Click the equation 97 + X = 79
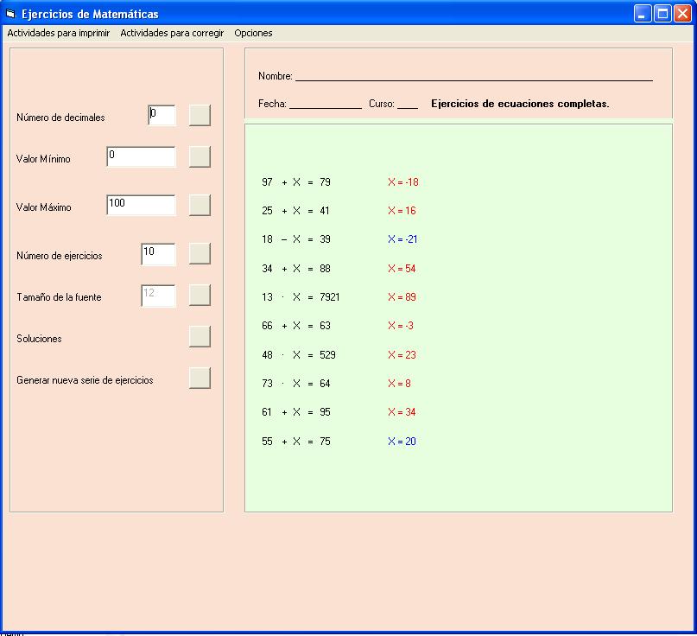The height and width of the screenshot is (636, 697). point(296,182)
